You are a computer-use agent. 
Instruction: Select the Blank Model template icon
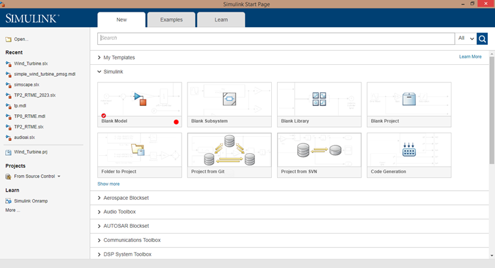(139, 99)
